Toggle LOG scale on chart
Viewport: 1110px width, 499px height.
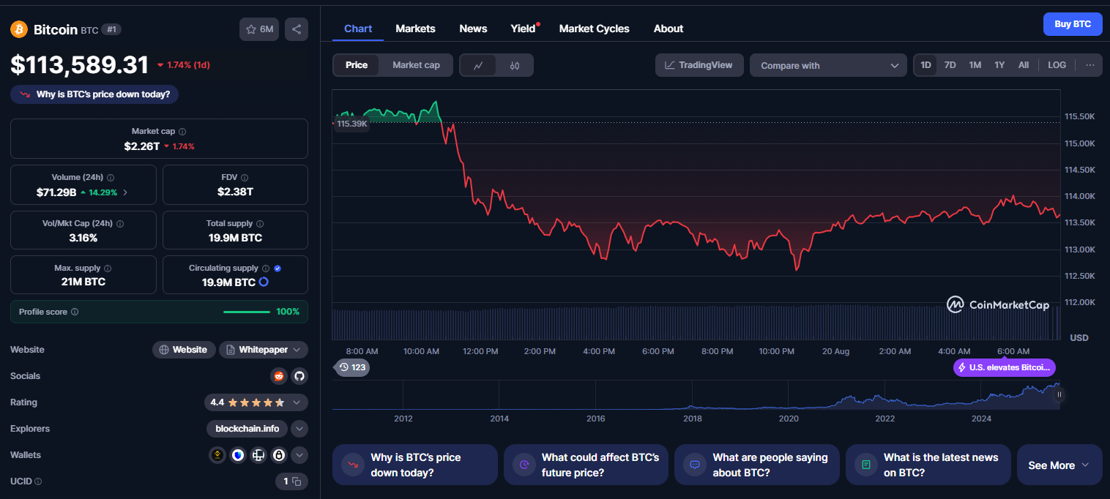1057,65
